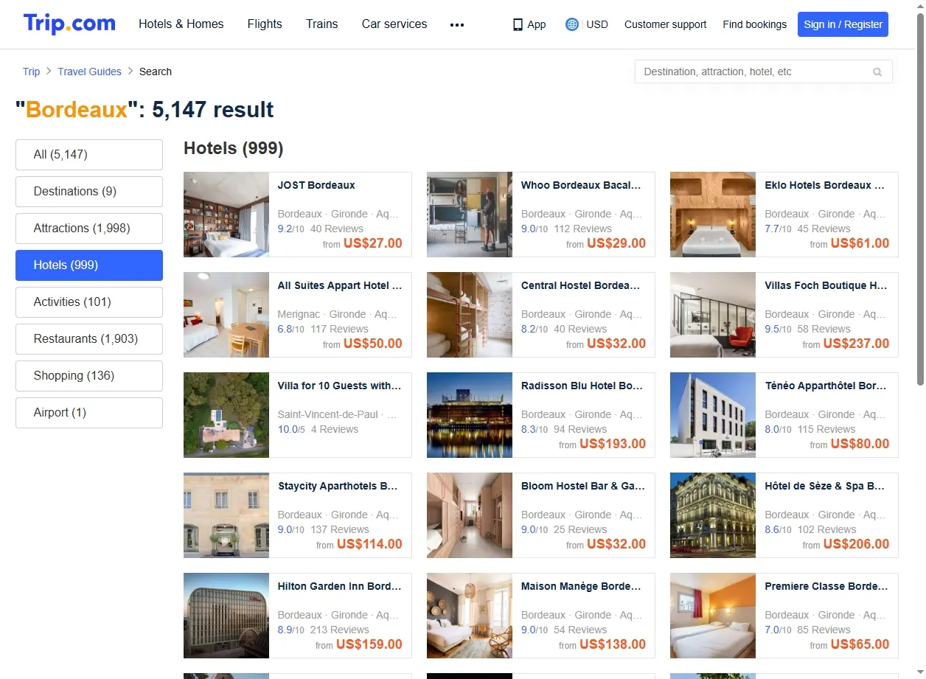
Task: Click Eklo Hotels Bordeaux title
Action: pos(825,185)
